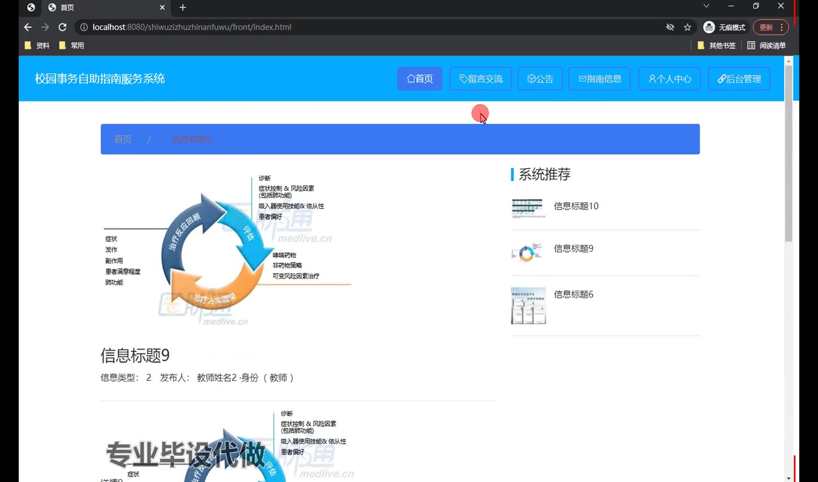Click the 发布人 教师姓名2 text
The image size is (818, 482).
click(198, 377)
